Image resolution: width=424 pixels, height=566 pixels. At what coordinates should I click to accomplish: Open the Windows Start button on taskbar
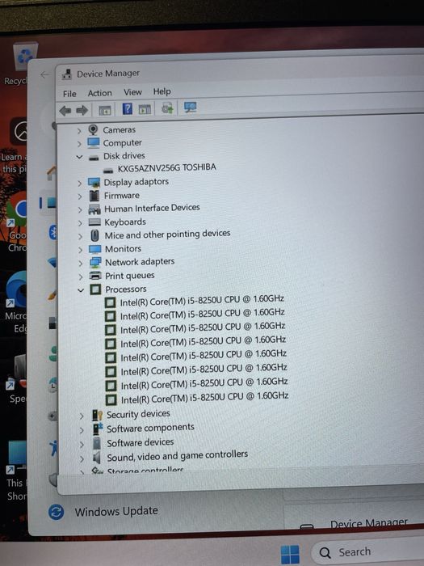tap(290, 555)
